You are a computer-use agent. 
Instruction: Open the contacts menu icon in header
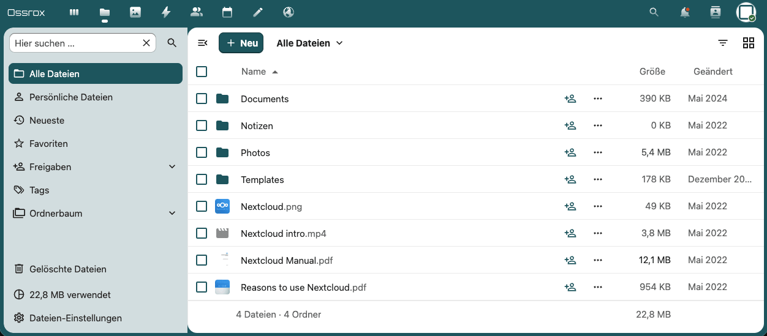[715, 12]
